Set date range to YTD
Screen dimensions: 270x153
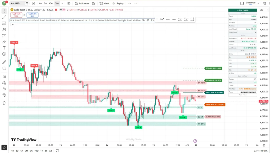(36, 151)
